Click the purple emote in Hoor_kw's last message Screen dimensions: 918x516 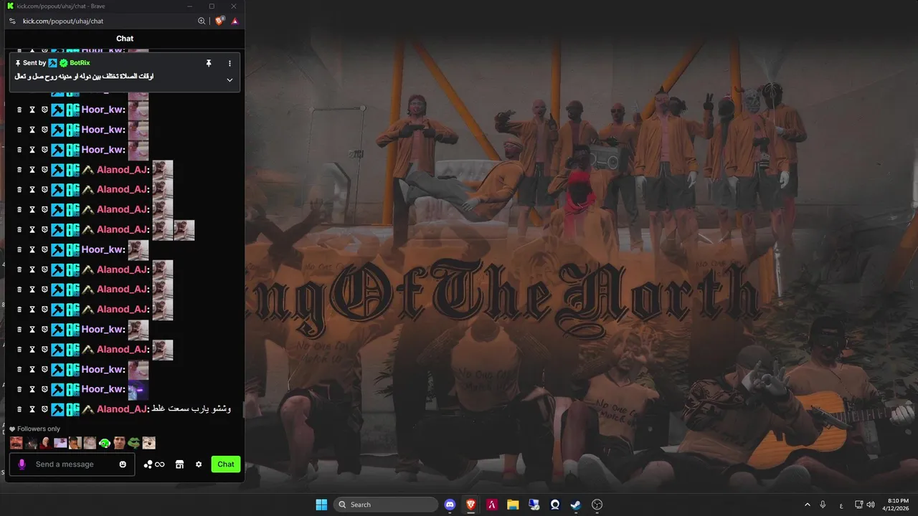(138, 390)
